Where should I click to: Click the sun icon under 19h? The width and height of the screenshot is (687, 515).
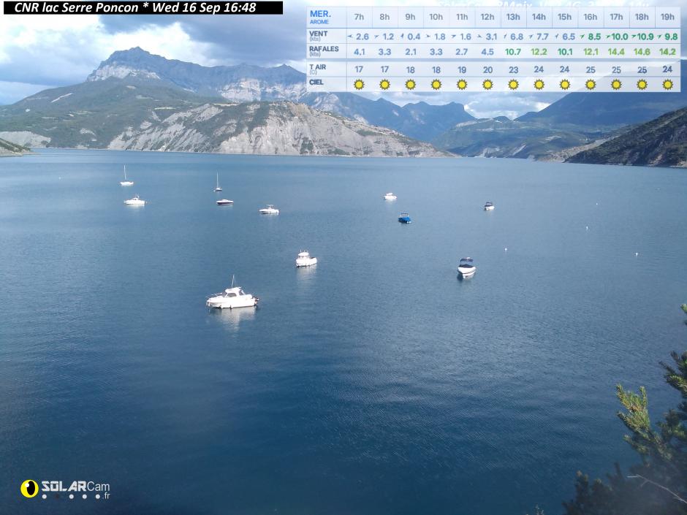coord(668,85)
